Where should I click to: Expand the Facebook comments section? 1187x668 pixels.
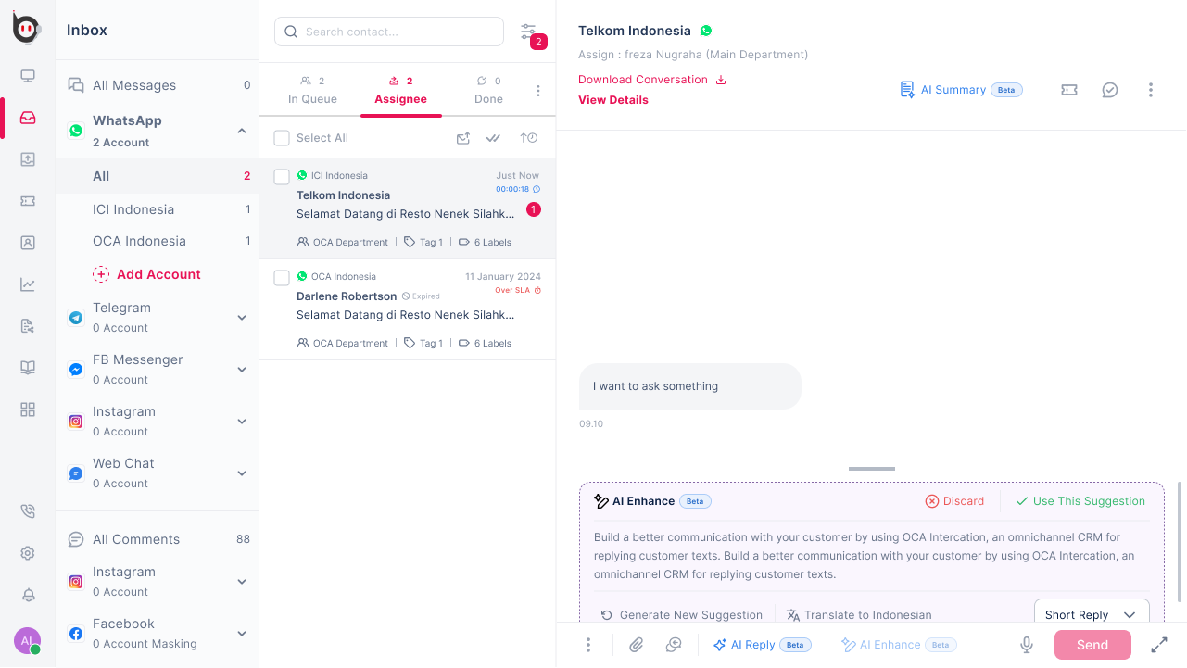242,634
